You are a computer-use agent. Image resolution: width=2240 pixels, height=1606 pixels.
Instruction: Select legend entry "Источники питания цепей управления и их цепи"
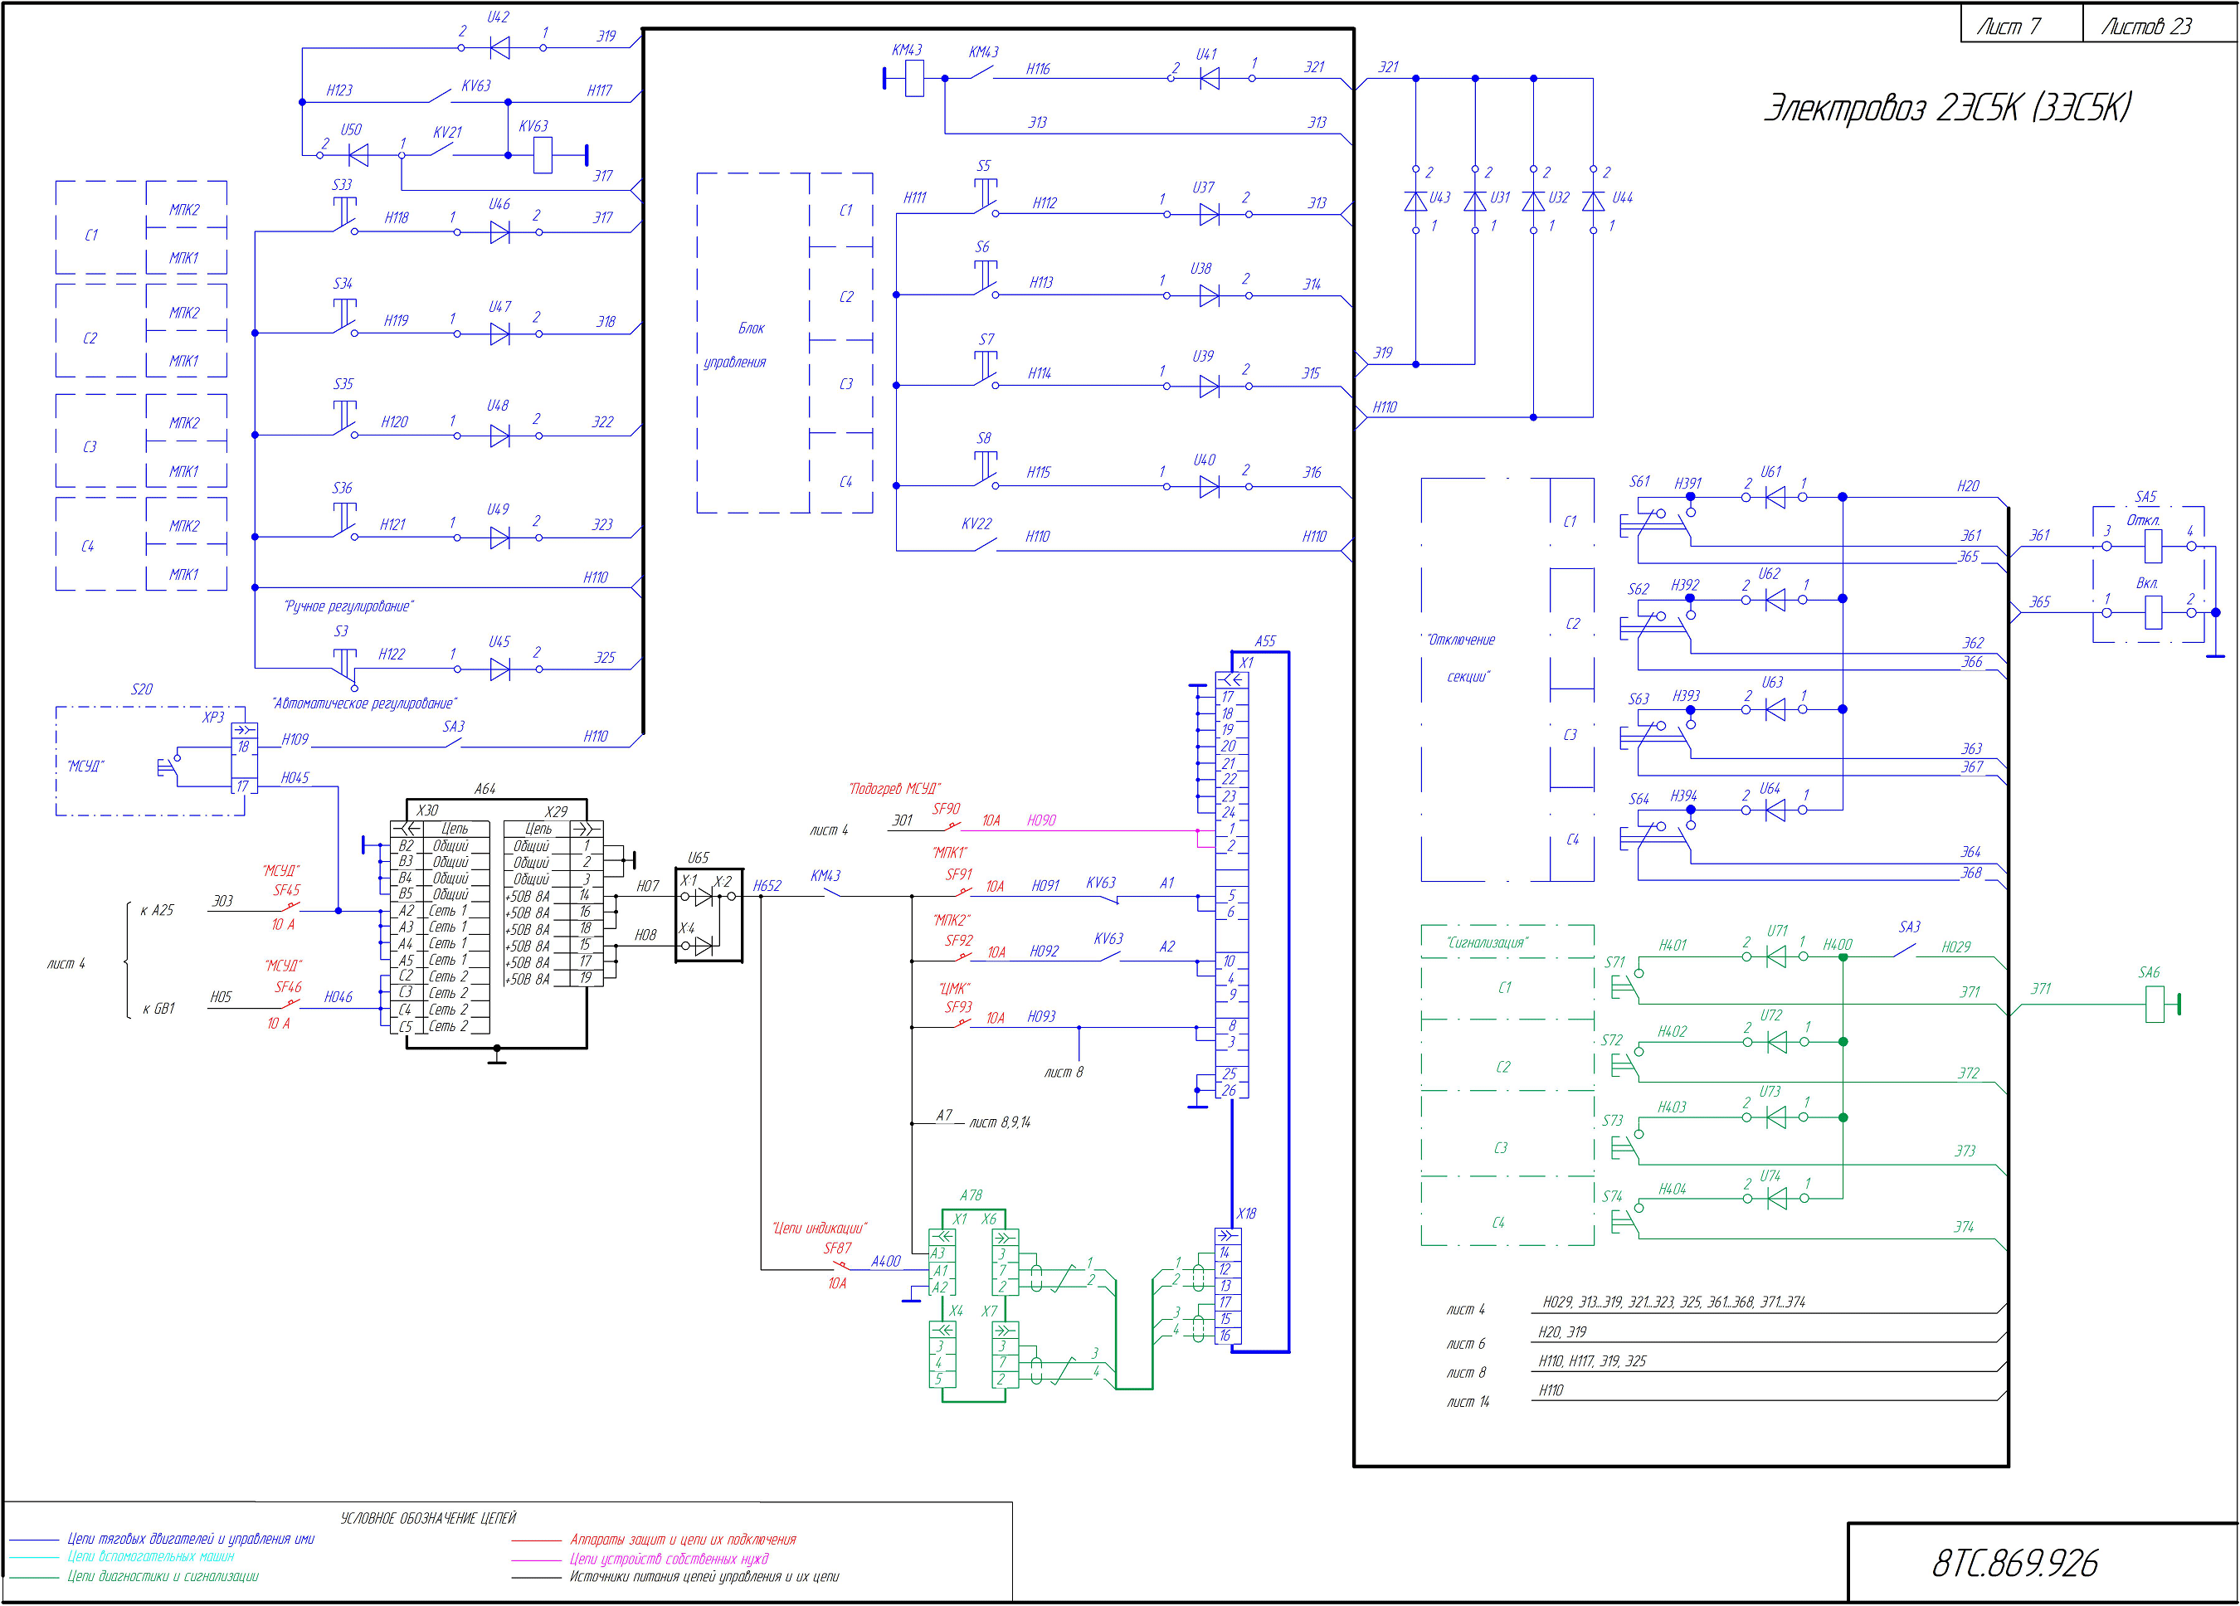704,1576
